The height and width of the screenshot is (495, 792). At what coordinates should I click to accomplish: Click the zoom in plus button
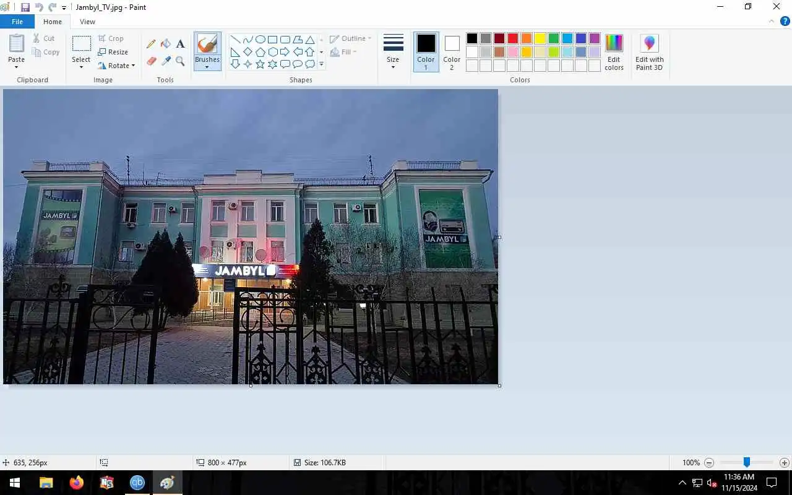click(785, 463)
